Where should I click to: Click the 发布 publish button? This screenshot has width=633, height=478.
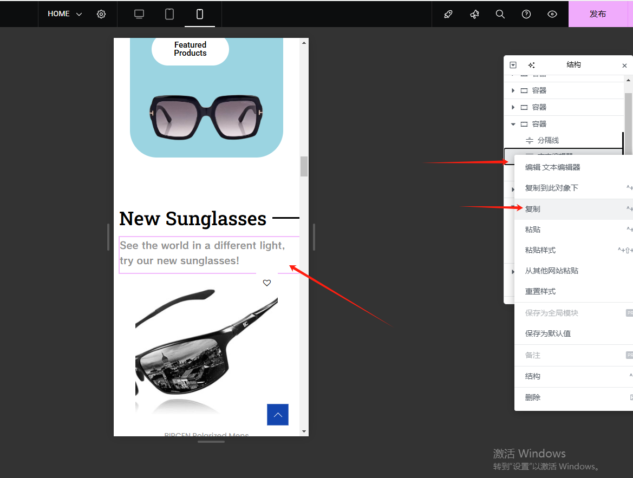click(x=597, y=14)
